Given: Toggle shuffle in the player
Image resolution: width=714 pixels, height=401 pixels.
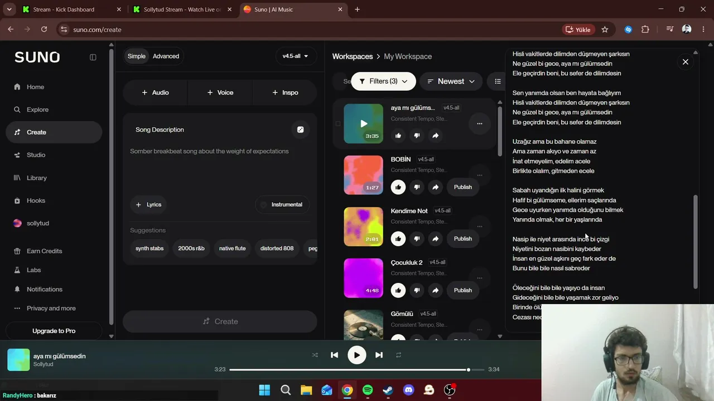Looking at the screenshot, I should (x=315, y=355).
